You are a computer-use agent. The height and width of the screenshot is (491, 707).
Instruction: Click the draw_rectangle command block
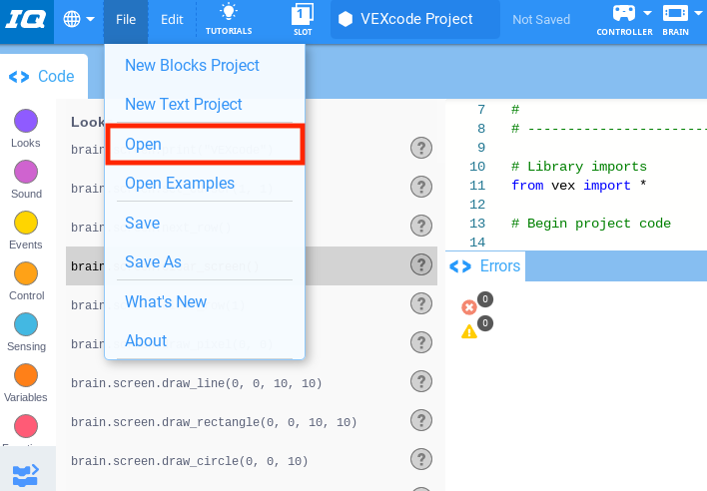(x=214, y=422)
